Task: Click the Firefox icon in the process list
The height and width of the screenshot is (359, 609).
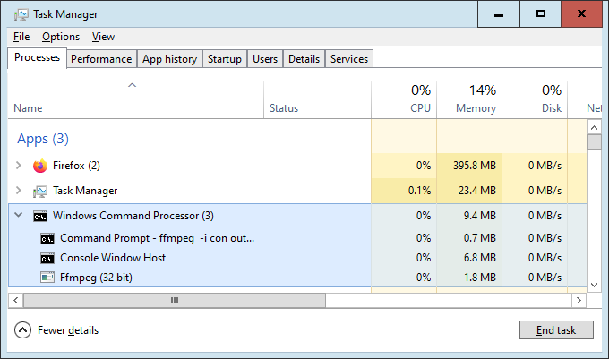Action: click(39, 166)
